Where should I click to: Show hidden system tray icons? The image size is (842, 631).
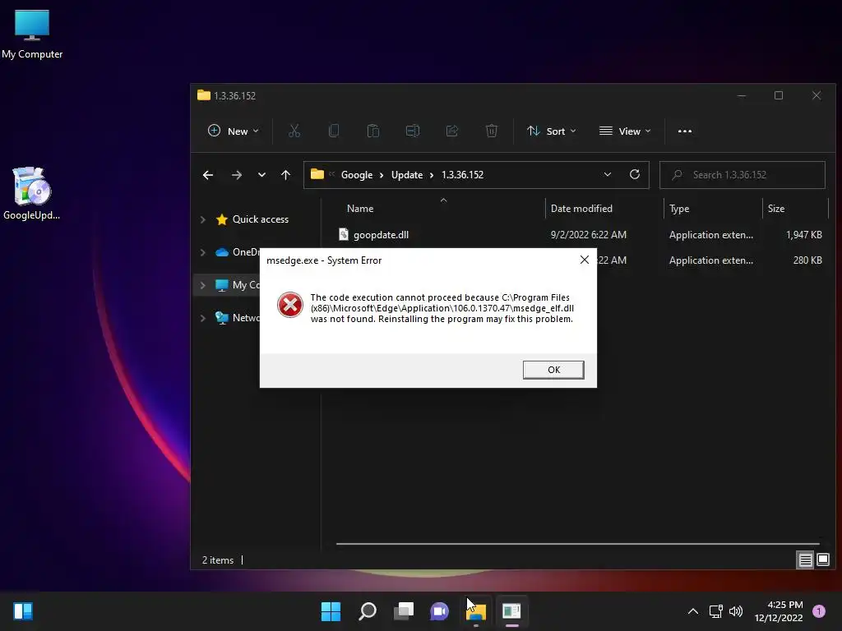pos(693,611)
